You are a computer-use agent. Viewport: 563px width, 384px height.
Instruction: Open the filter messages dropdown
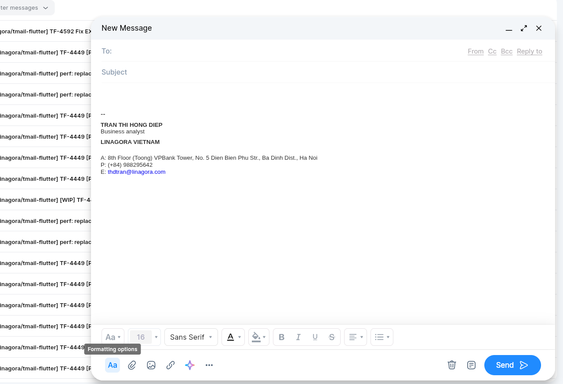[x=26, y=8]
